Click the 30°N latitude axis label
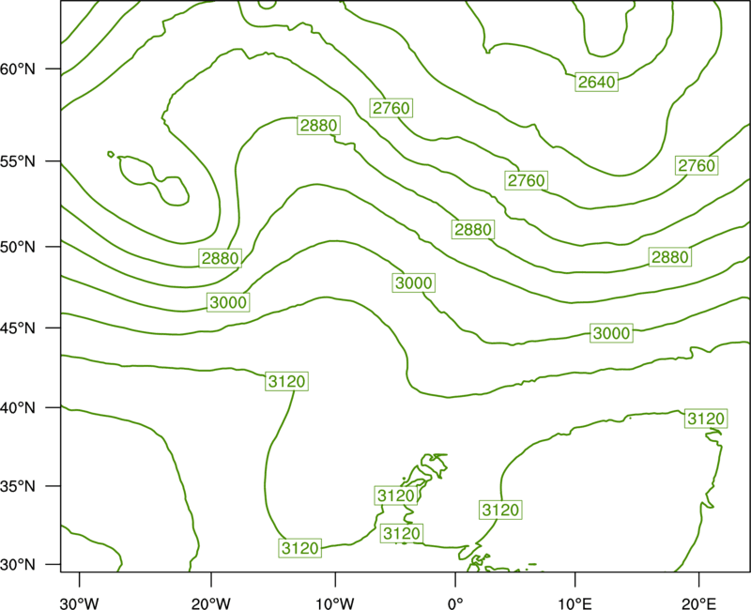This screenshot has width=751, height=610. 18,565
